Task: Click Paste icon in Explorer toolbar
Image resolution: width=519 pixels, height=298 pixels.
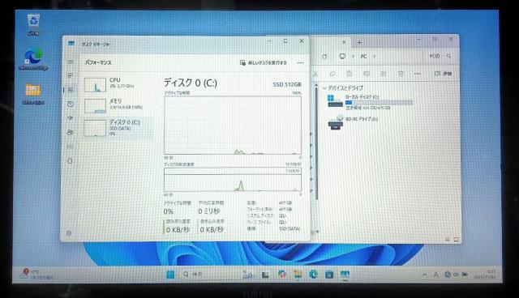Action: [x=350, y=74]
